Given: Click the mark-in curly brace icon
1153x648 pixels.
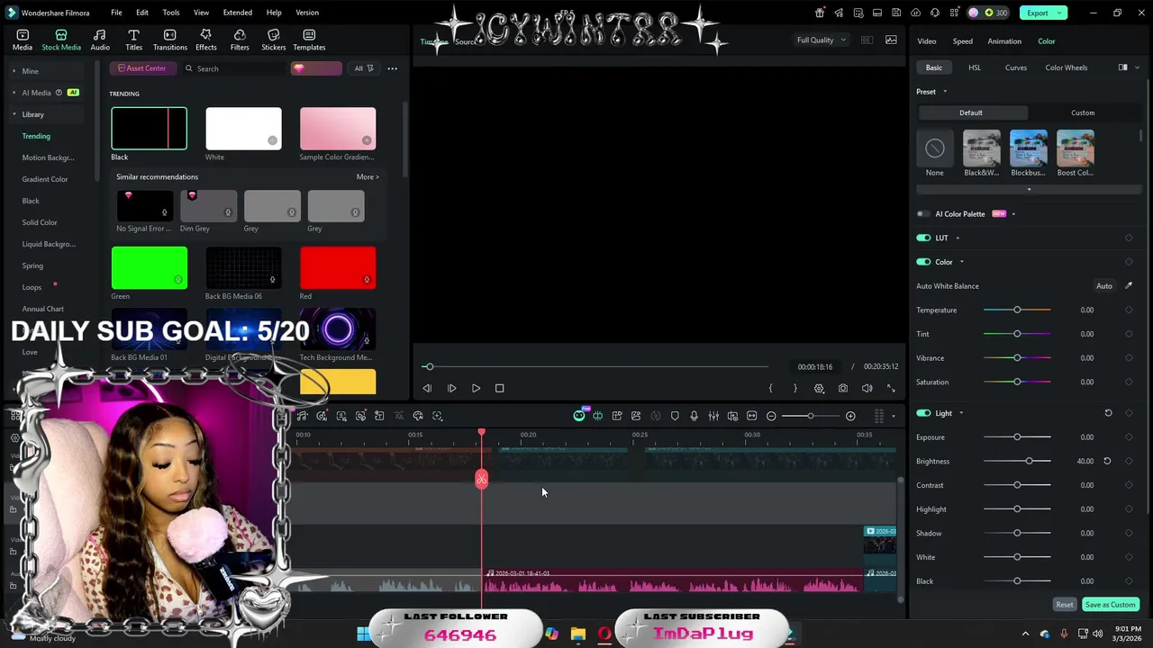Looking at the screenshot, I should pos(770,388).
